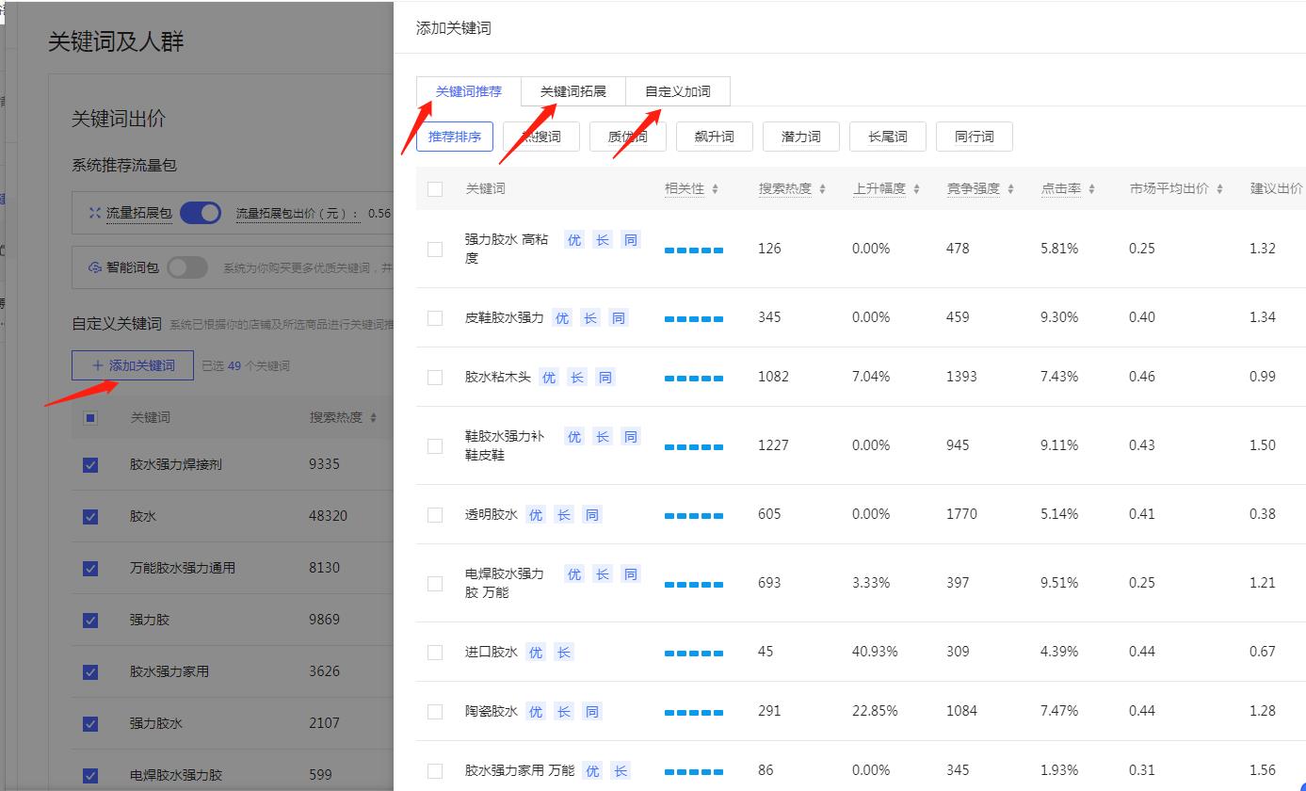Click 长 tag on 皮鞋胶水强力 row

point(590,318)
